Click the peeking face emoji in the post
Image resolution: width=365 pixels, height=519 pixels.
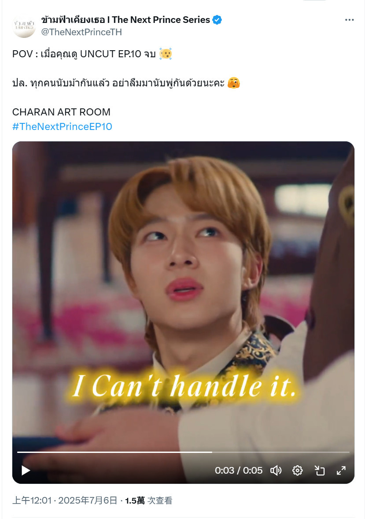pyautogui.click(x=234, y=83)
